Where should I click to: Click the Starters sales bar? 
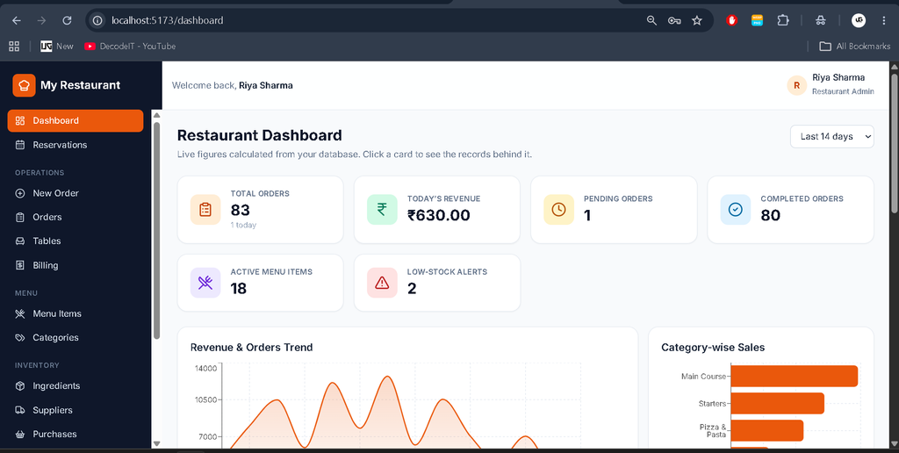coord(778,404)
